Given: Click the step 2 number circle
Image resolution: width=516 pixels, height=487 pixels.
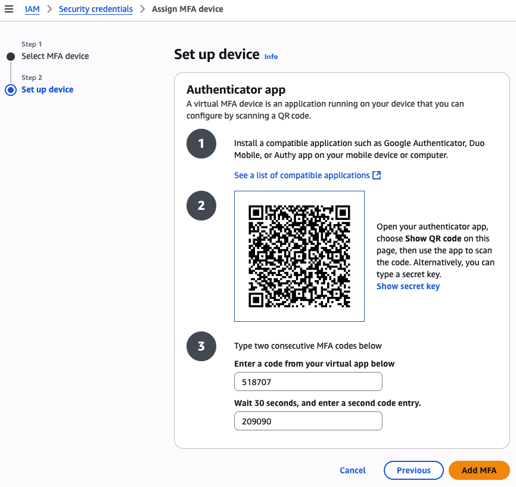Looking at the screenshot, I should (x=201, y=206).
